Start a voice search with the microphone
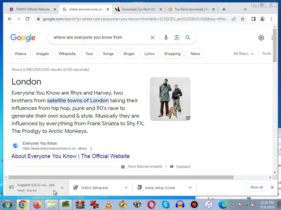This screenshot has height=210, width=281. tap(166, 37)
